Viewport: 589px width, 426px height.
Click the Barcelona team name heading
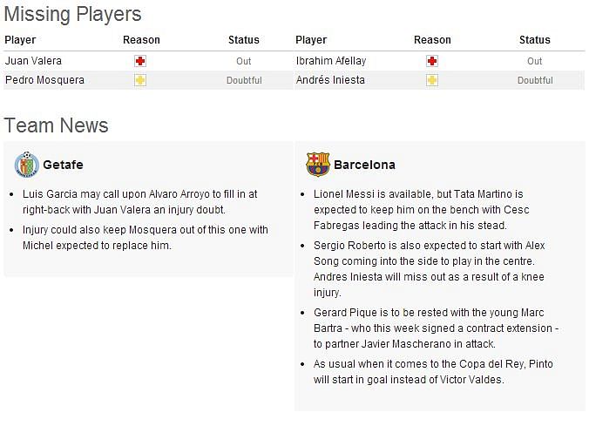tap(364, 165)
